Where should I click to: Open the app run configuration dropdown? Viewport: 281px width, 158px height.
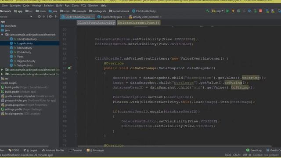(218, 11)
